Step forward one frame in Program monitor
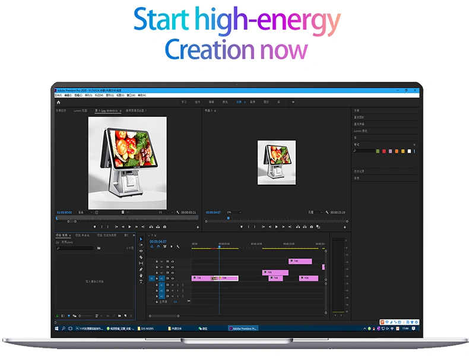469x358 pixels. (x=283, y=227)
